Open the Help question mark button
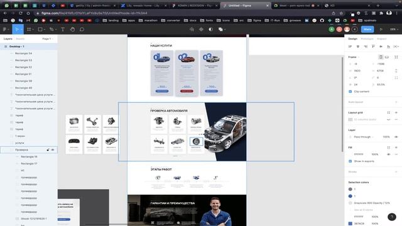 coord(392,217)
